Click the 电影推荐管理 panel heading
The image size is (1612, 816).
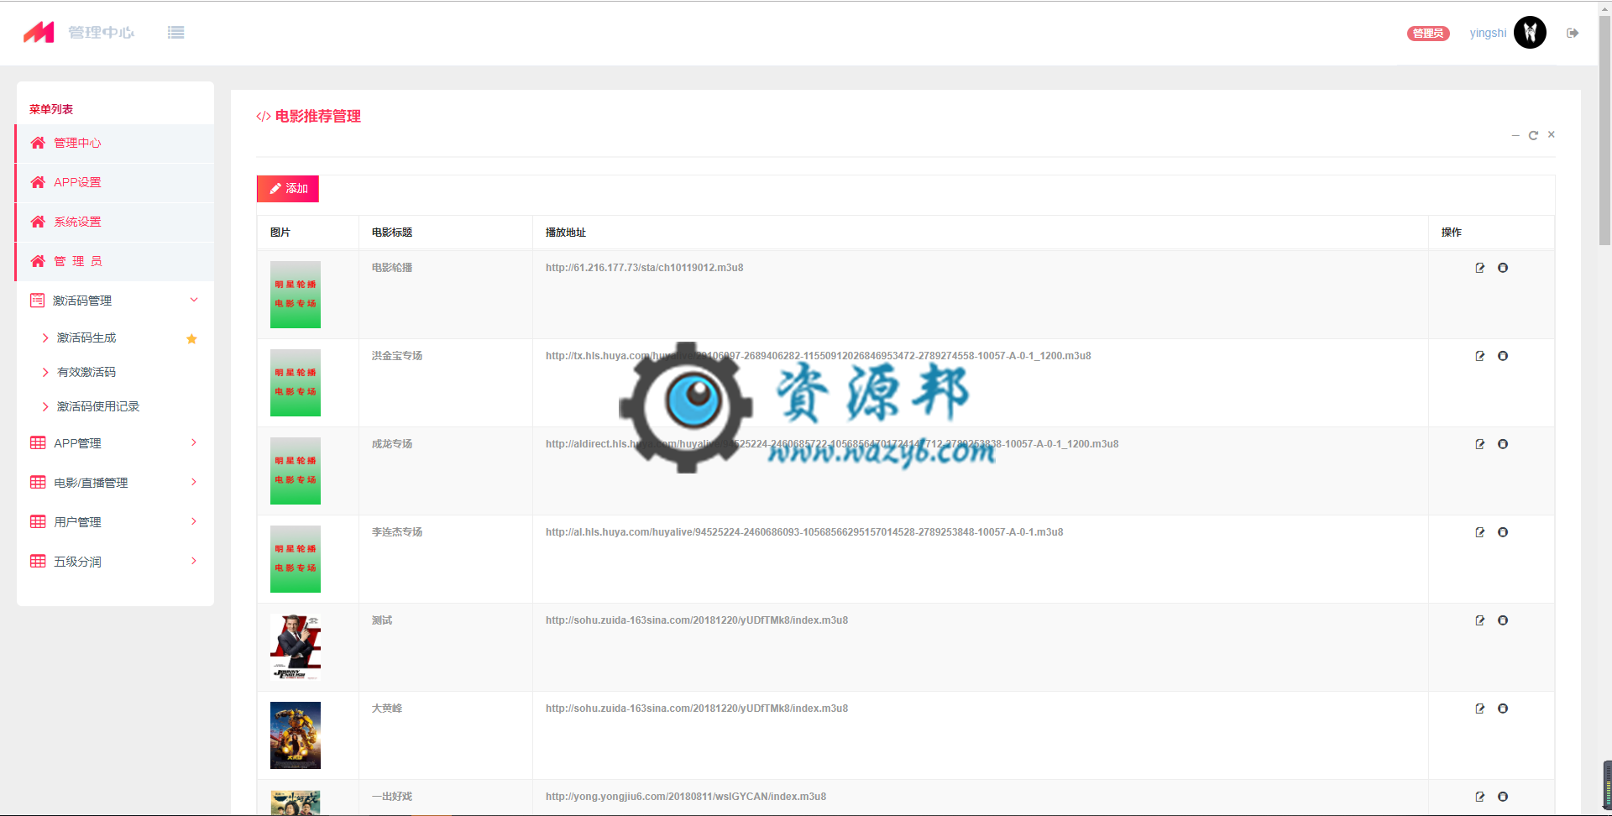[x=318, y=117]
